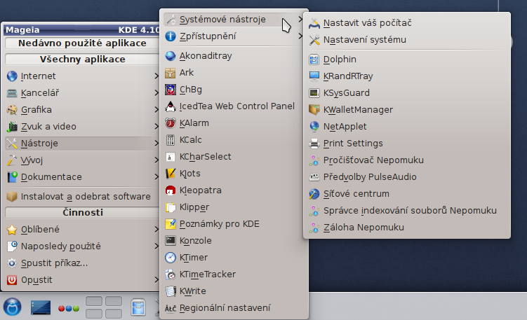Open Předvolby PulseAudio icon
This screenshot has width=527, height=320.
click(314, 176)
